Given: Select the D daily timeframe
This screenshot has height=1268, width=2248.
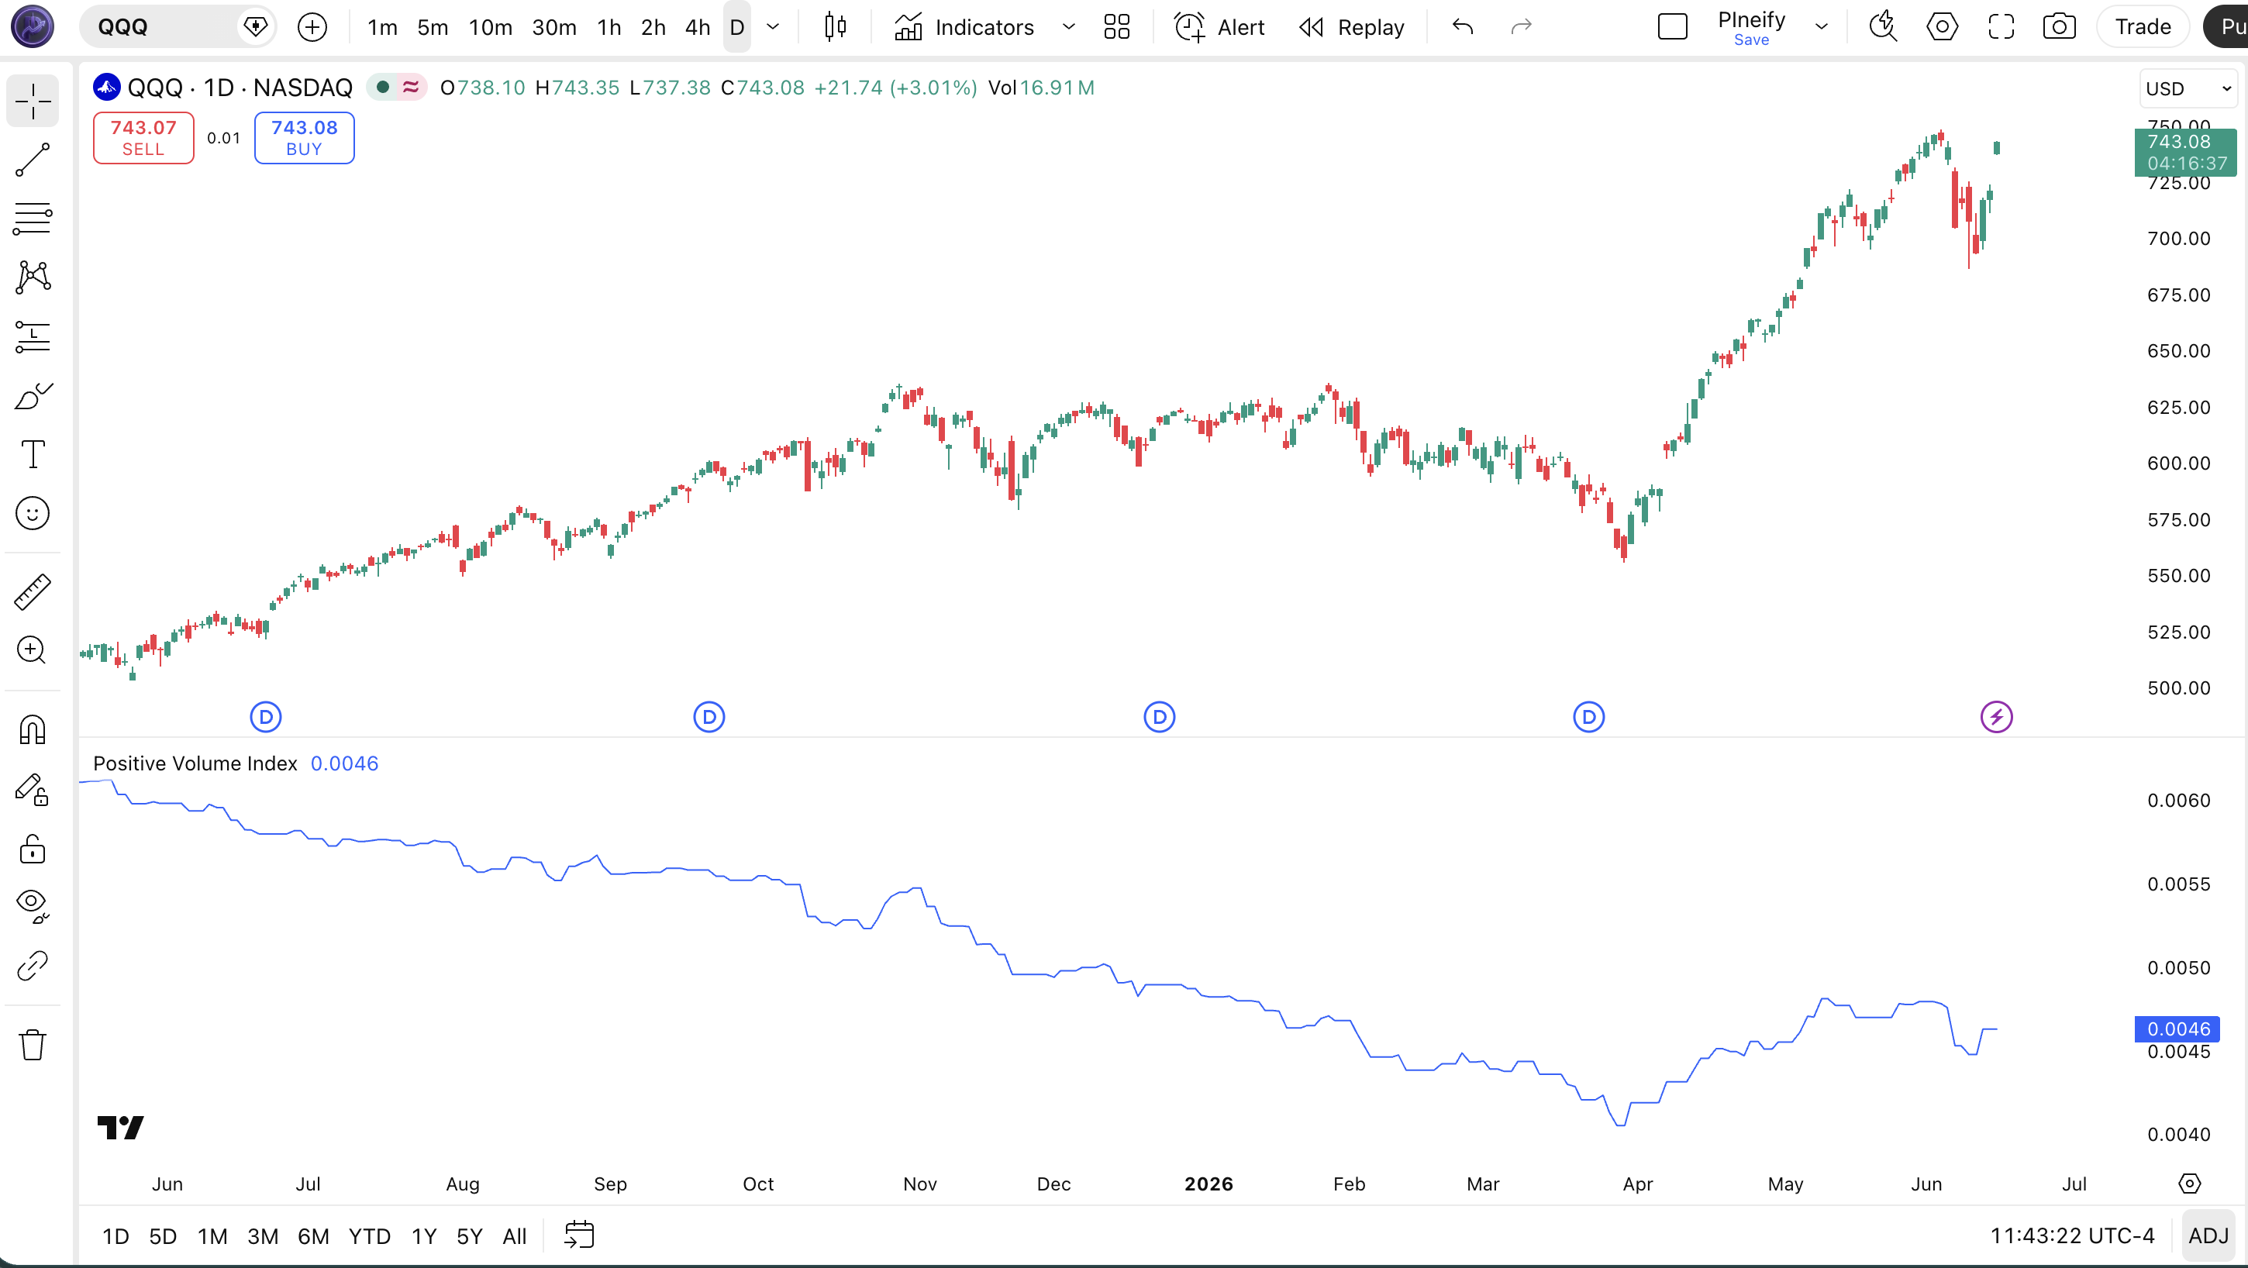Looking at the screenshot, I should tap(736, 27).
